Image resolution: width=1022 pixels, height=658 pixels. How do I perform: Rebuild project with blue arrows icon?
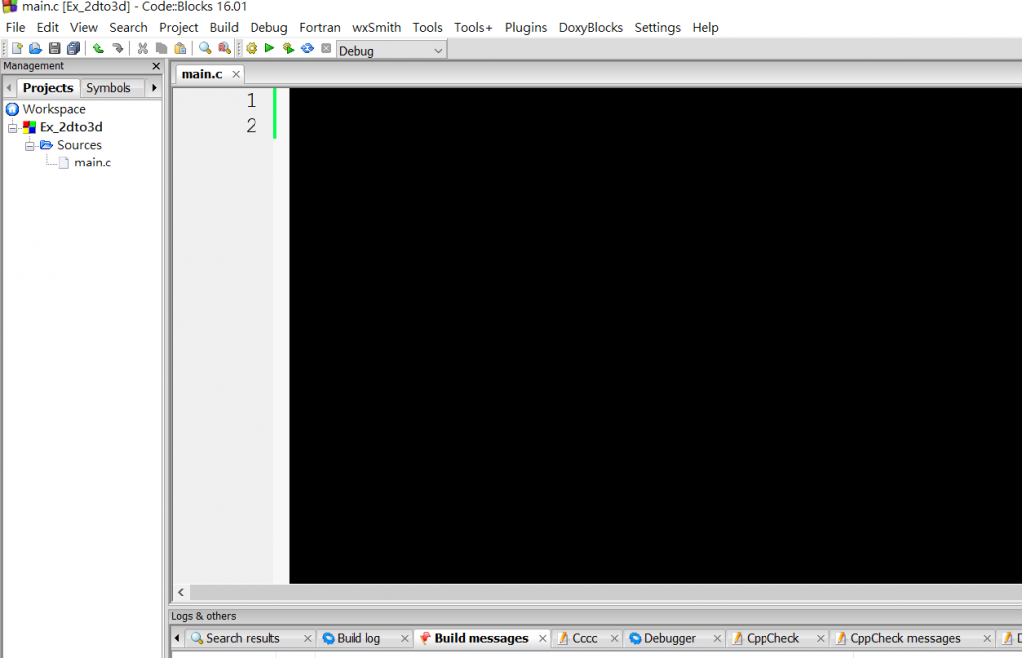click(307, 48)
